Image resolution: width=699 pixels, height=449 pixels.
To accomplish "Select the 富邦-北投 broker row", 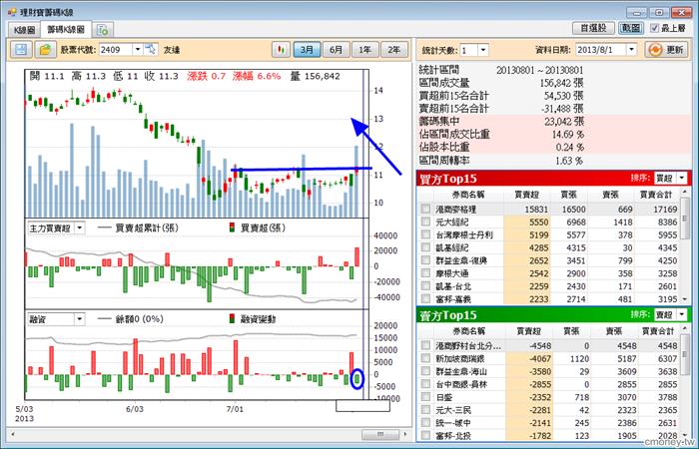I will [548, 435].
